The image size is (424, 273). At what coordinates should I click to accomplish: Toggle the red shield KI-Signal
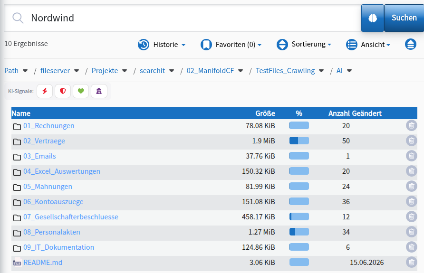(x=63, y=91)
